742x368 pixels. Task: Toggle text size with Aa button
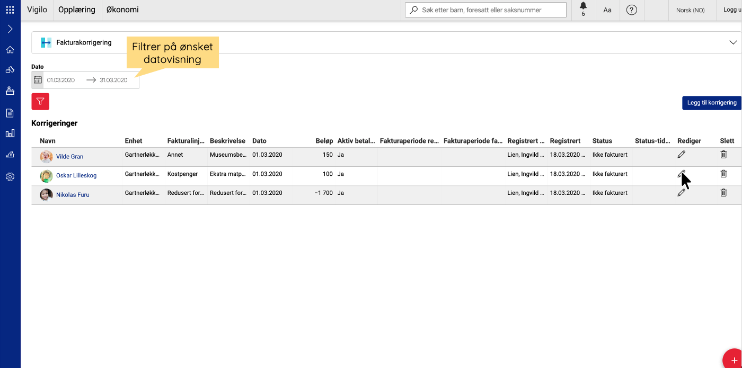(x=607, y=10)
